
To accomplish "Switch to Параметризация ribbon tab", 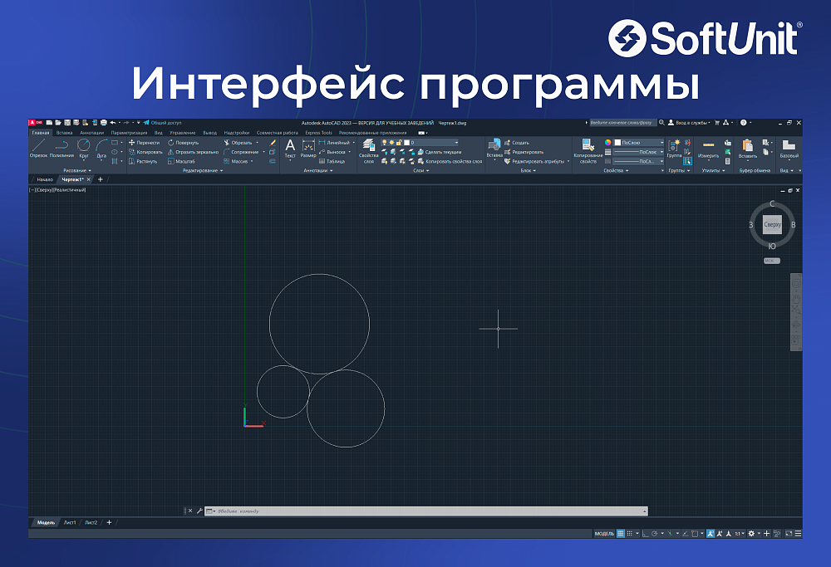I will (x=129, y=133).
